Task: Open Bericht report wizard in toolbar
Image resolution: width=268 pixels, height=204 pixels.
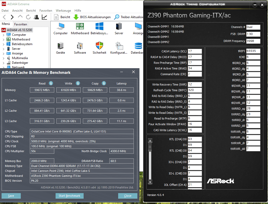Action: click(62, 17)
